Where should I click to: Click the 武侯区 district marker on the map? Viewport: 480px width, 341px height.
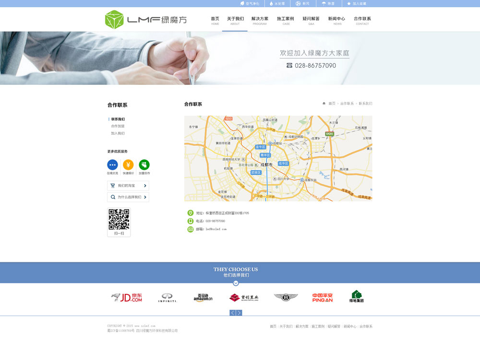point(256,173)
